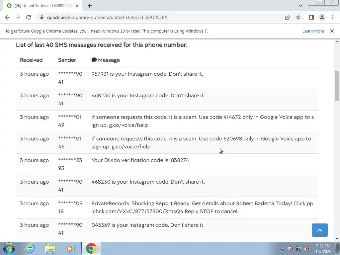Image resolution: width=340 pixels, height=255 pixels.
Task: Click the muted volume tray icon
Action: coord(306,249)
